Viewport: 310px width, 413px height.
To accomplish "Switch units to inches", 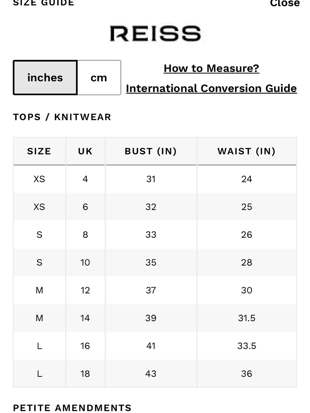I will [45, 77].
